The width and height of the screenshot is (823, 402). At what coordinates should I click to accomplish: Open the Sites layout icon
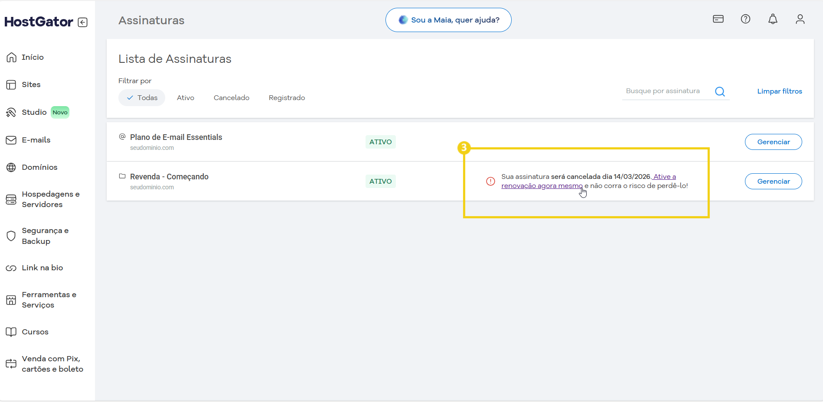[x=11, y=84]
